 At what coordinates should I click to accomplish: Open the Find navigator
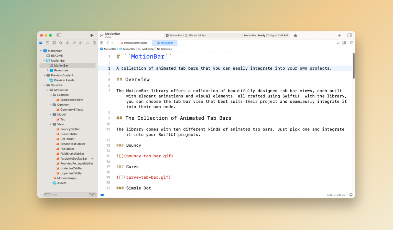61,43
